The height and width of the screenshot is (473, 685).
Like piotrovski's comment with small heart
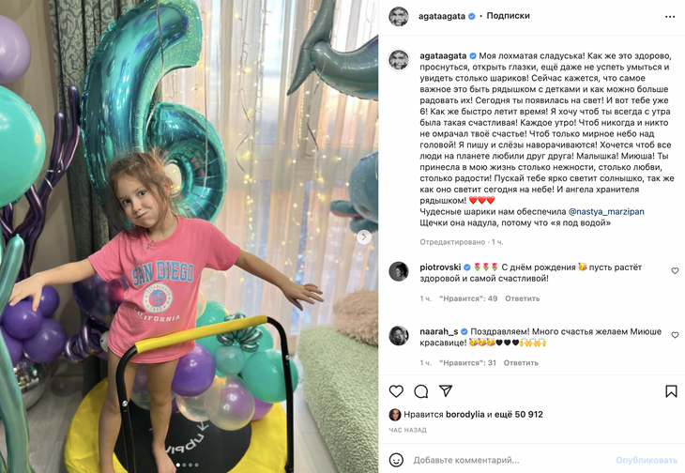point(675,271)
